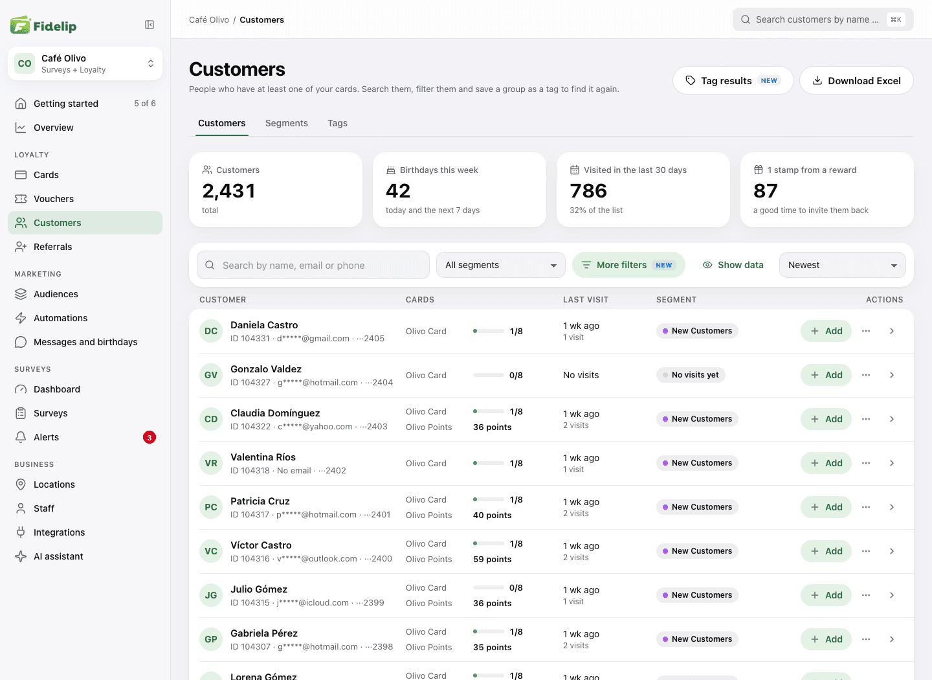Click the Tag results button
This screenshot has width=932, height=680.
coord(733,80)
